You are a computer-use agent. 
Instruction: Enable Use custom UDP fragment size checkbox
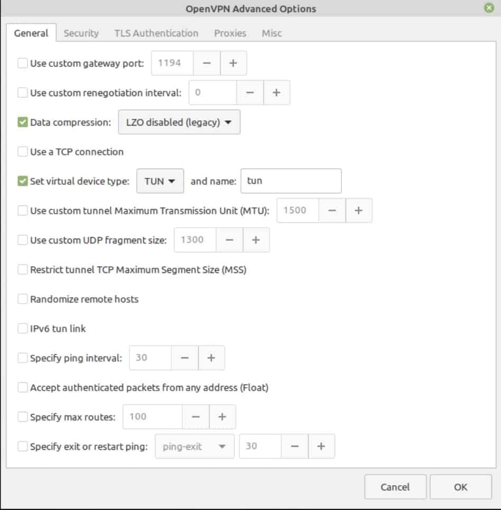(x=23, y=240)
